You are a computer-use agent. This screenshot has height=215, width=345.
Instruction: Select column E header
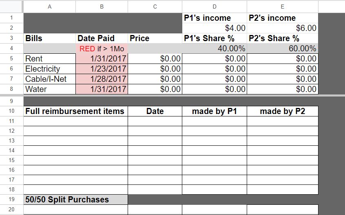click(x=282, y=6)
